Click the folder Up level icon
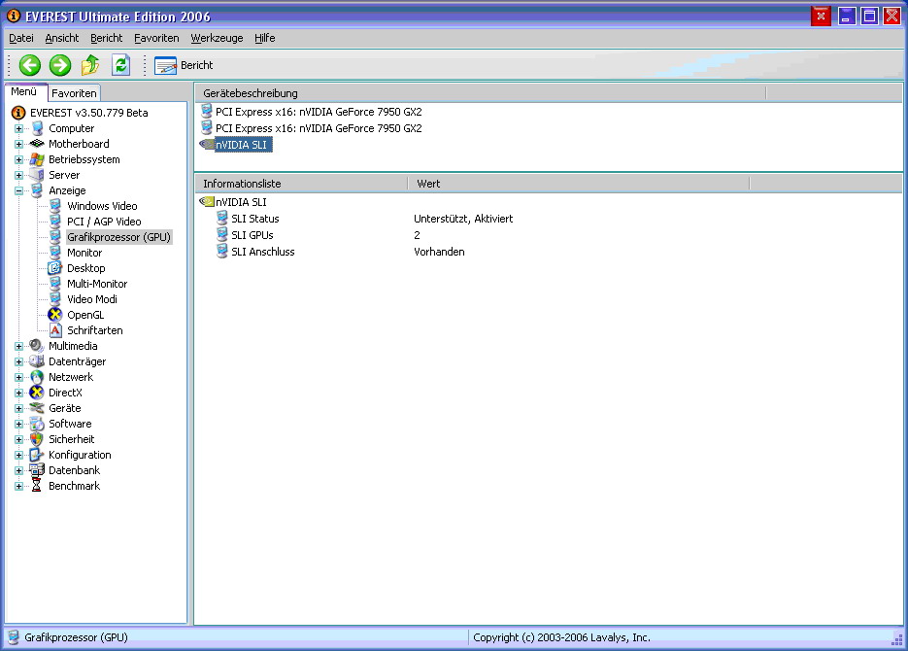The height and width of the screenshot is (651, 908). [90, 65]
